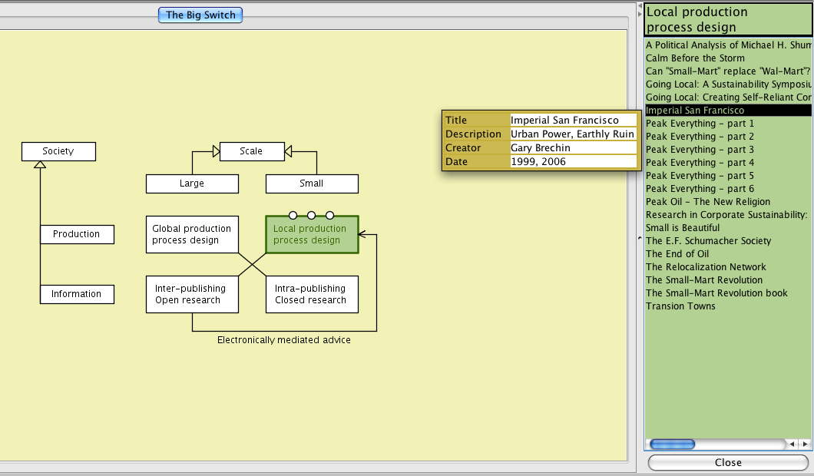Image resolution: width=814 pixels, height=476 pixels.
Task: Click the left circle handle on the green node
Action: [293, 216]
